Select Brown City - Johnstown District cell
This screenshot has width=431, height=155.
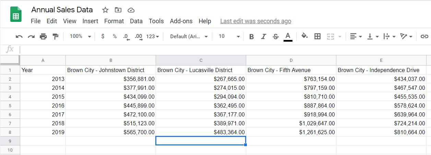[x=111, y=70]
